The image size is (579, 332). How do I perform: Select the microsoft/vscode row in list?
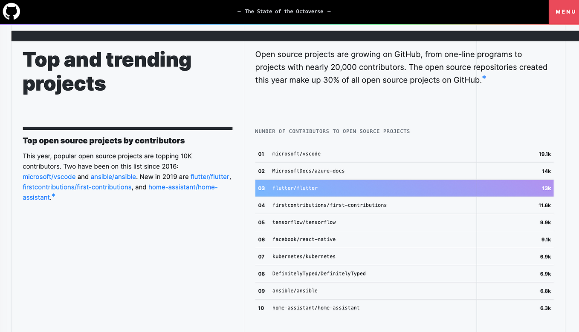point(404,154)
